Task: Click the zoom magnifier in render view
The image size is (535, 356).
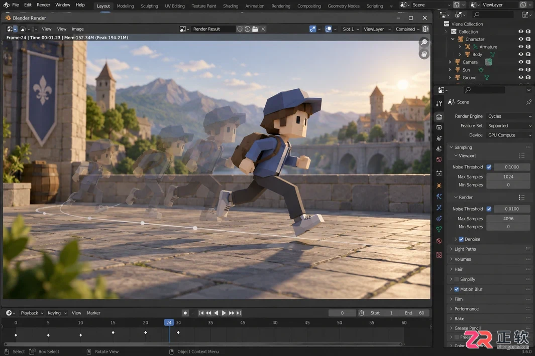Action: [x=424, y=42]
